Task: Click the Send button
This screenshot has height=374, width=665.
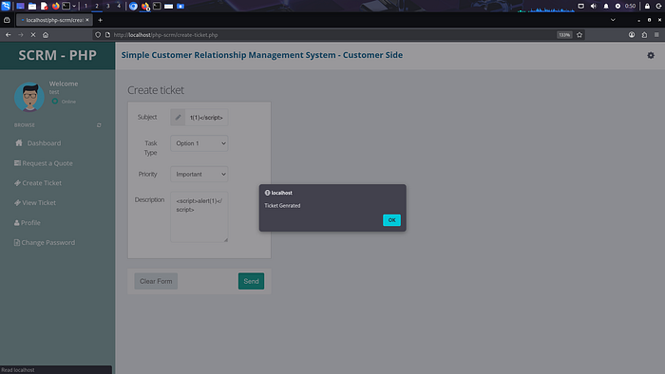Action: tap(251, 281)
